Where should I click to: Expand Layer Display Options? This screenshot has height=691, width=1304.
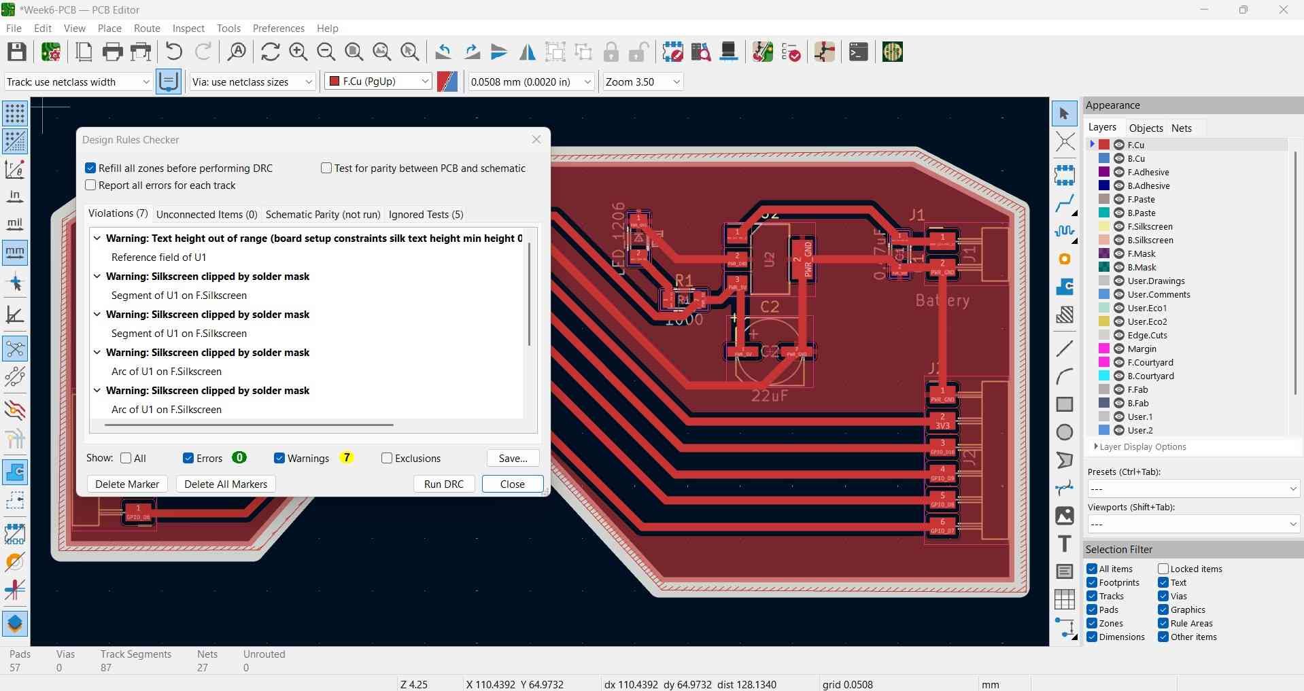point(1096,446)
